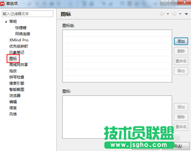The image size is (191, 151).
Task: Click 重命名 button for icon groups
Action: point(181,61)
